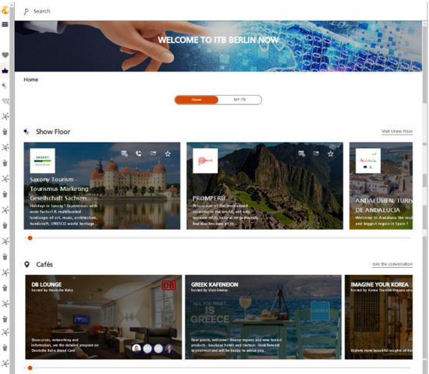The width and height of the screenshot is (429, 374).
Task: Click the Show Floor section heading
Action: 53,132
